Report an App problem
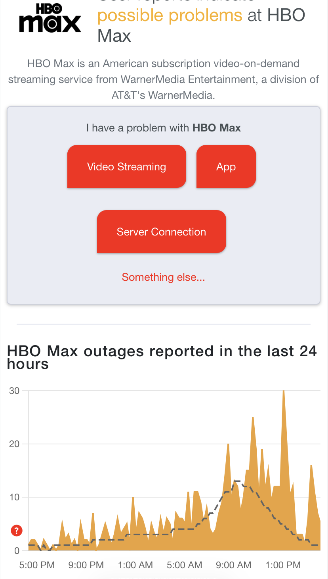 click(226, 167)
